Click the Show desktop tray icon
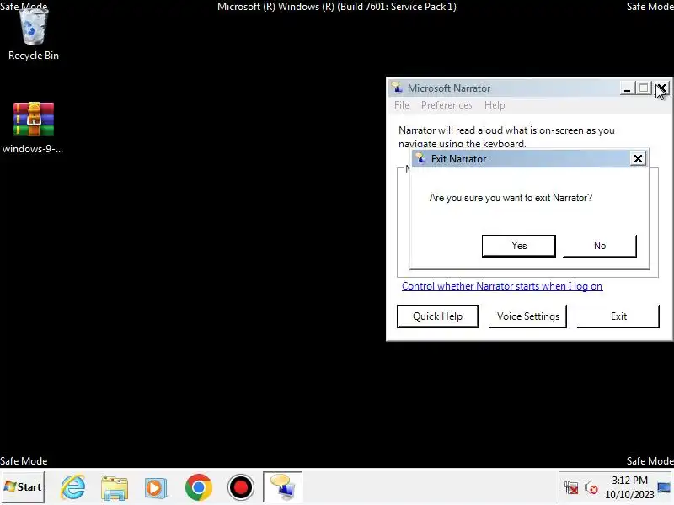674x505 pixels. pos(664,487)
